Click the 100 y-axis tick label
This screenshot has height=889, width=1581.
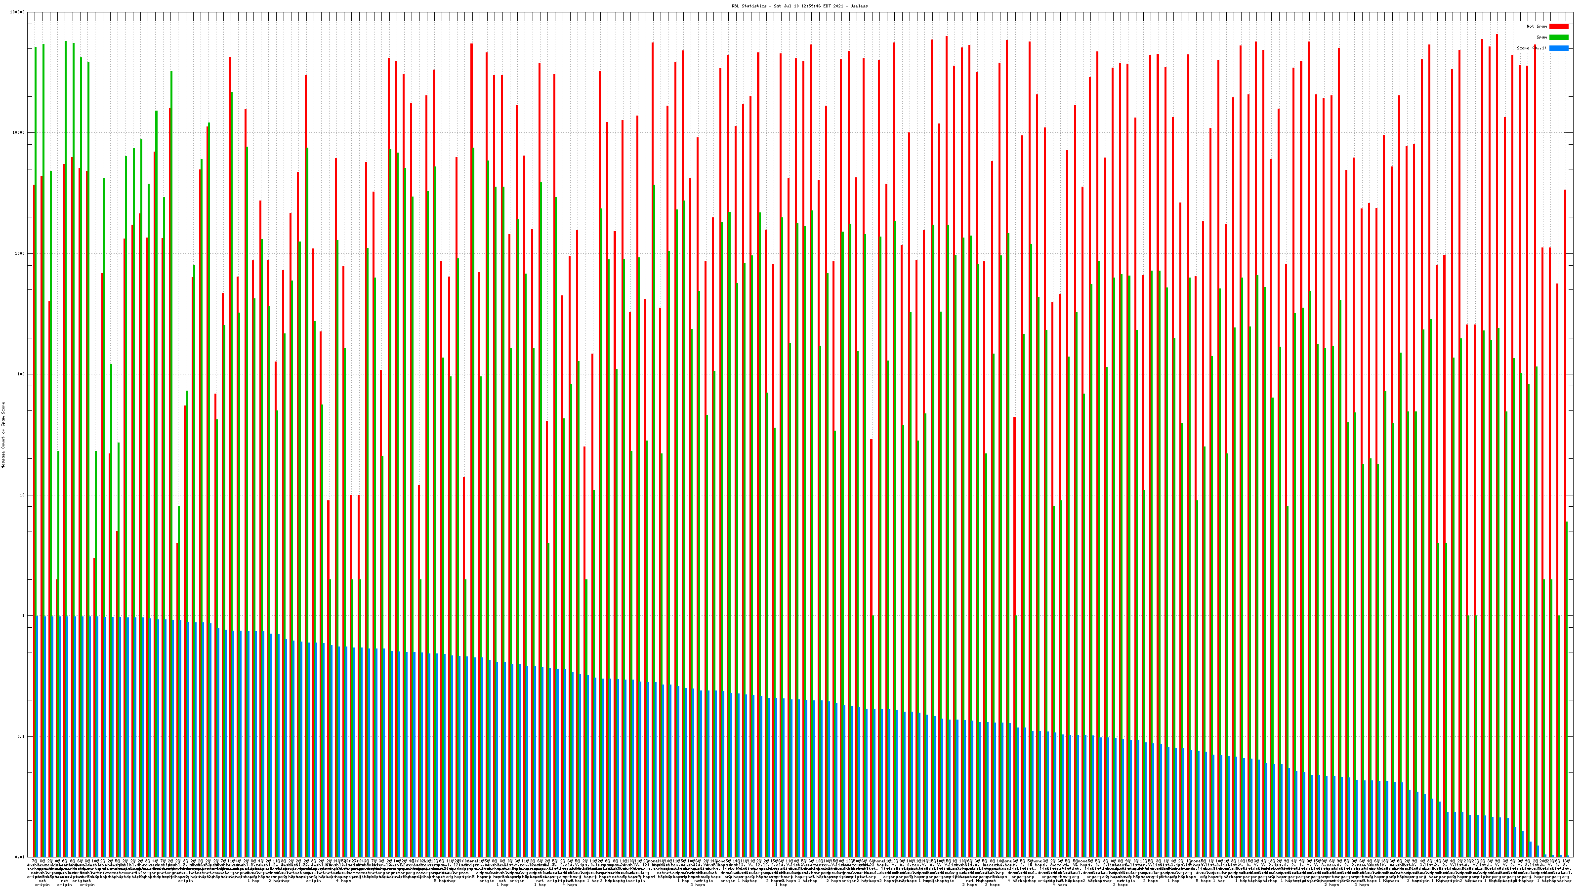click(x=21, y=374)
